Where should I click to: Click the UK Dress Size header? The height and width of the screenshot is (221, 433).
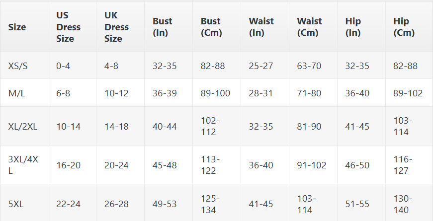[117, 27]
